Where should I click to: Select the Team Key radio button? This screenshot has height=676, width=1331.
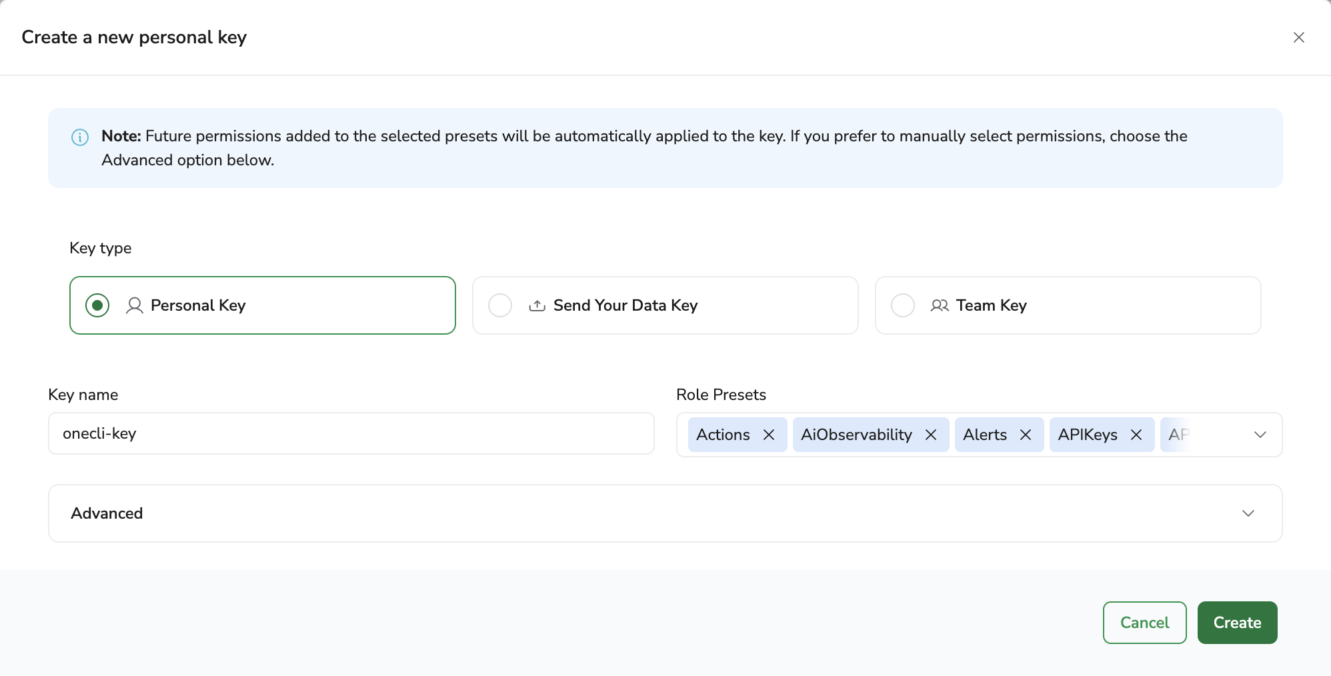tap(903, 305)
